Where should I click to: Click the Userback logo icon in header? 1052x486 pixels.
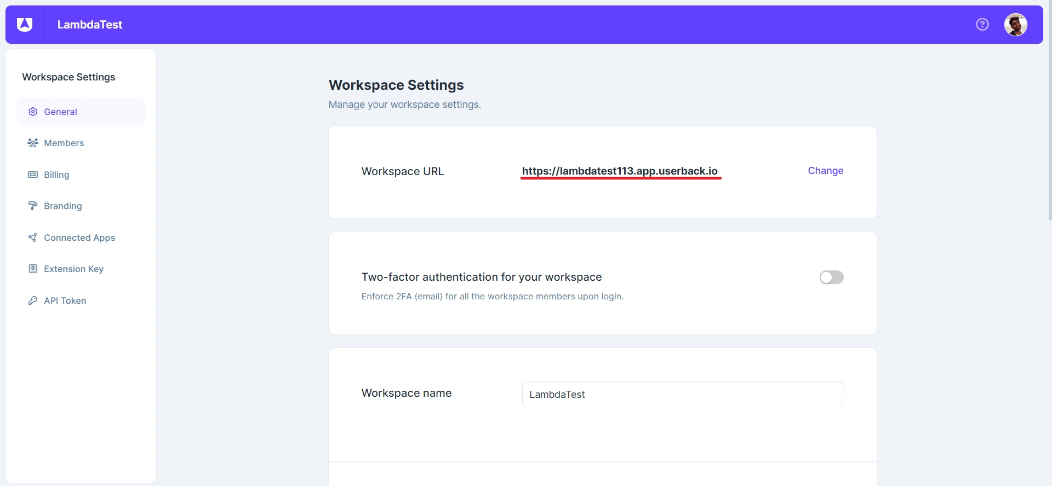(25, 25)
